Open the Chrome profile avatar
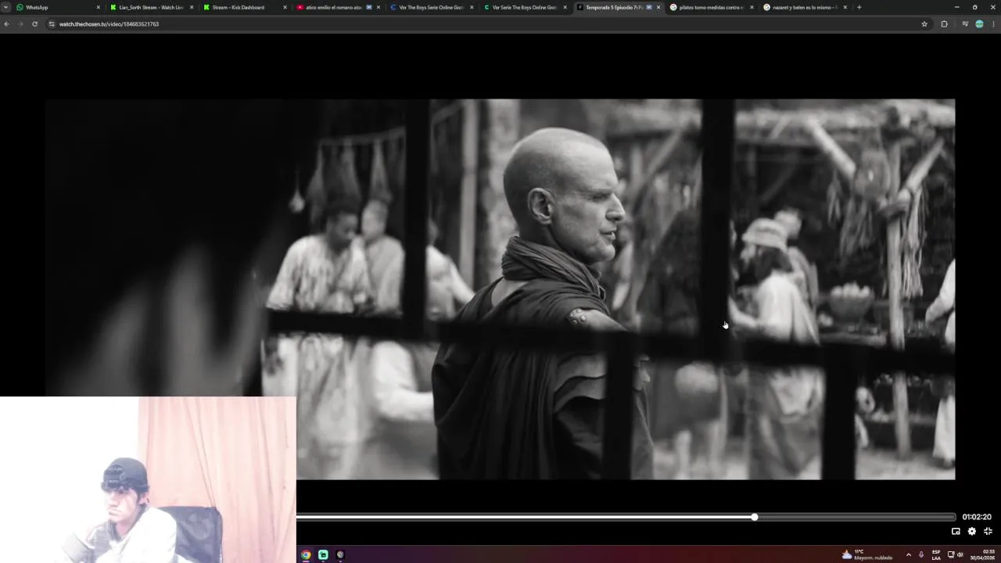 [979, 24]
